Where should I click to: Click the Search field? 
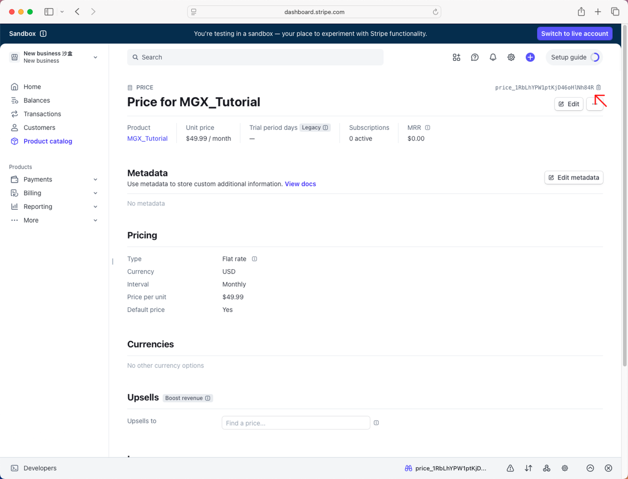click(x=255, y=57)
